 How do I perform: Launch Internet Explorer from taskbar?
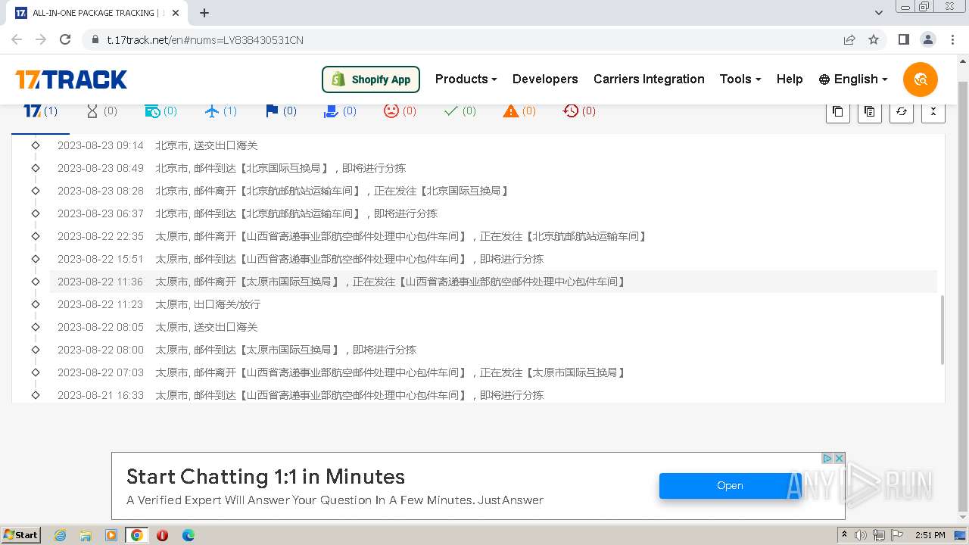coord(60,535)
